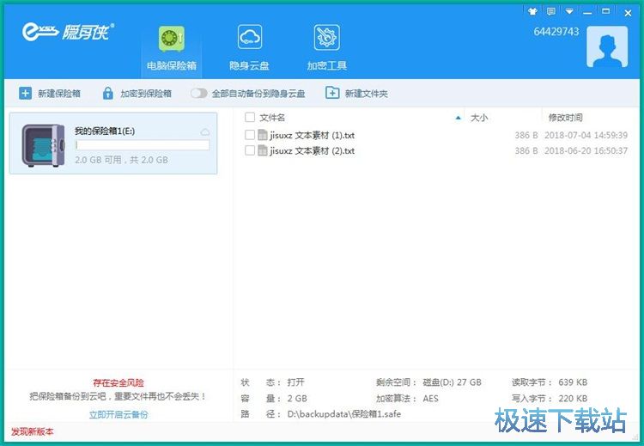
Task: Minimize the 隐身侠 window
Action: tap(587, 12)
